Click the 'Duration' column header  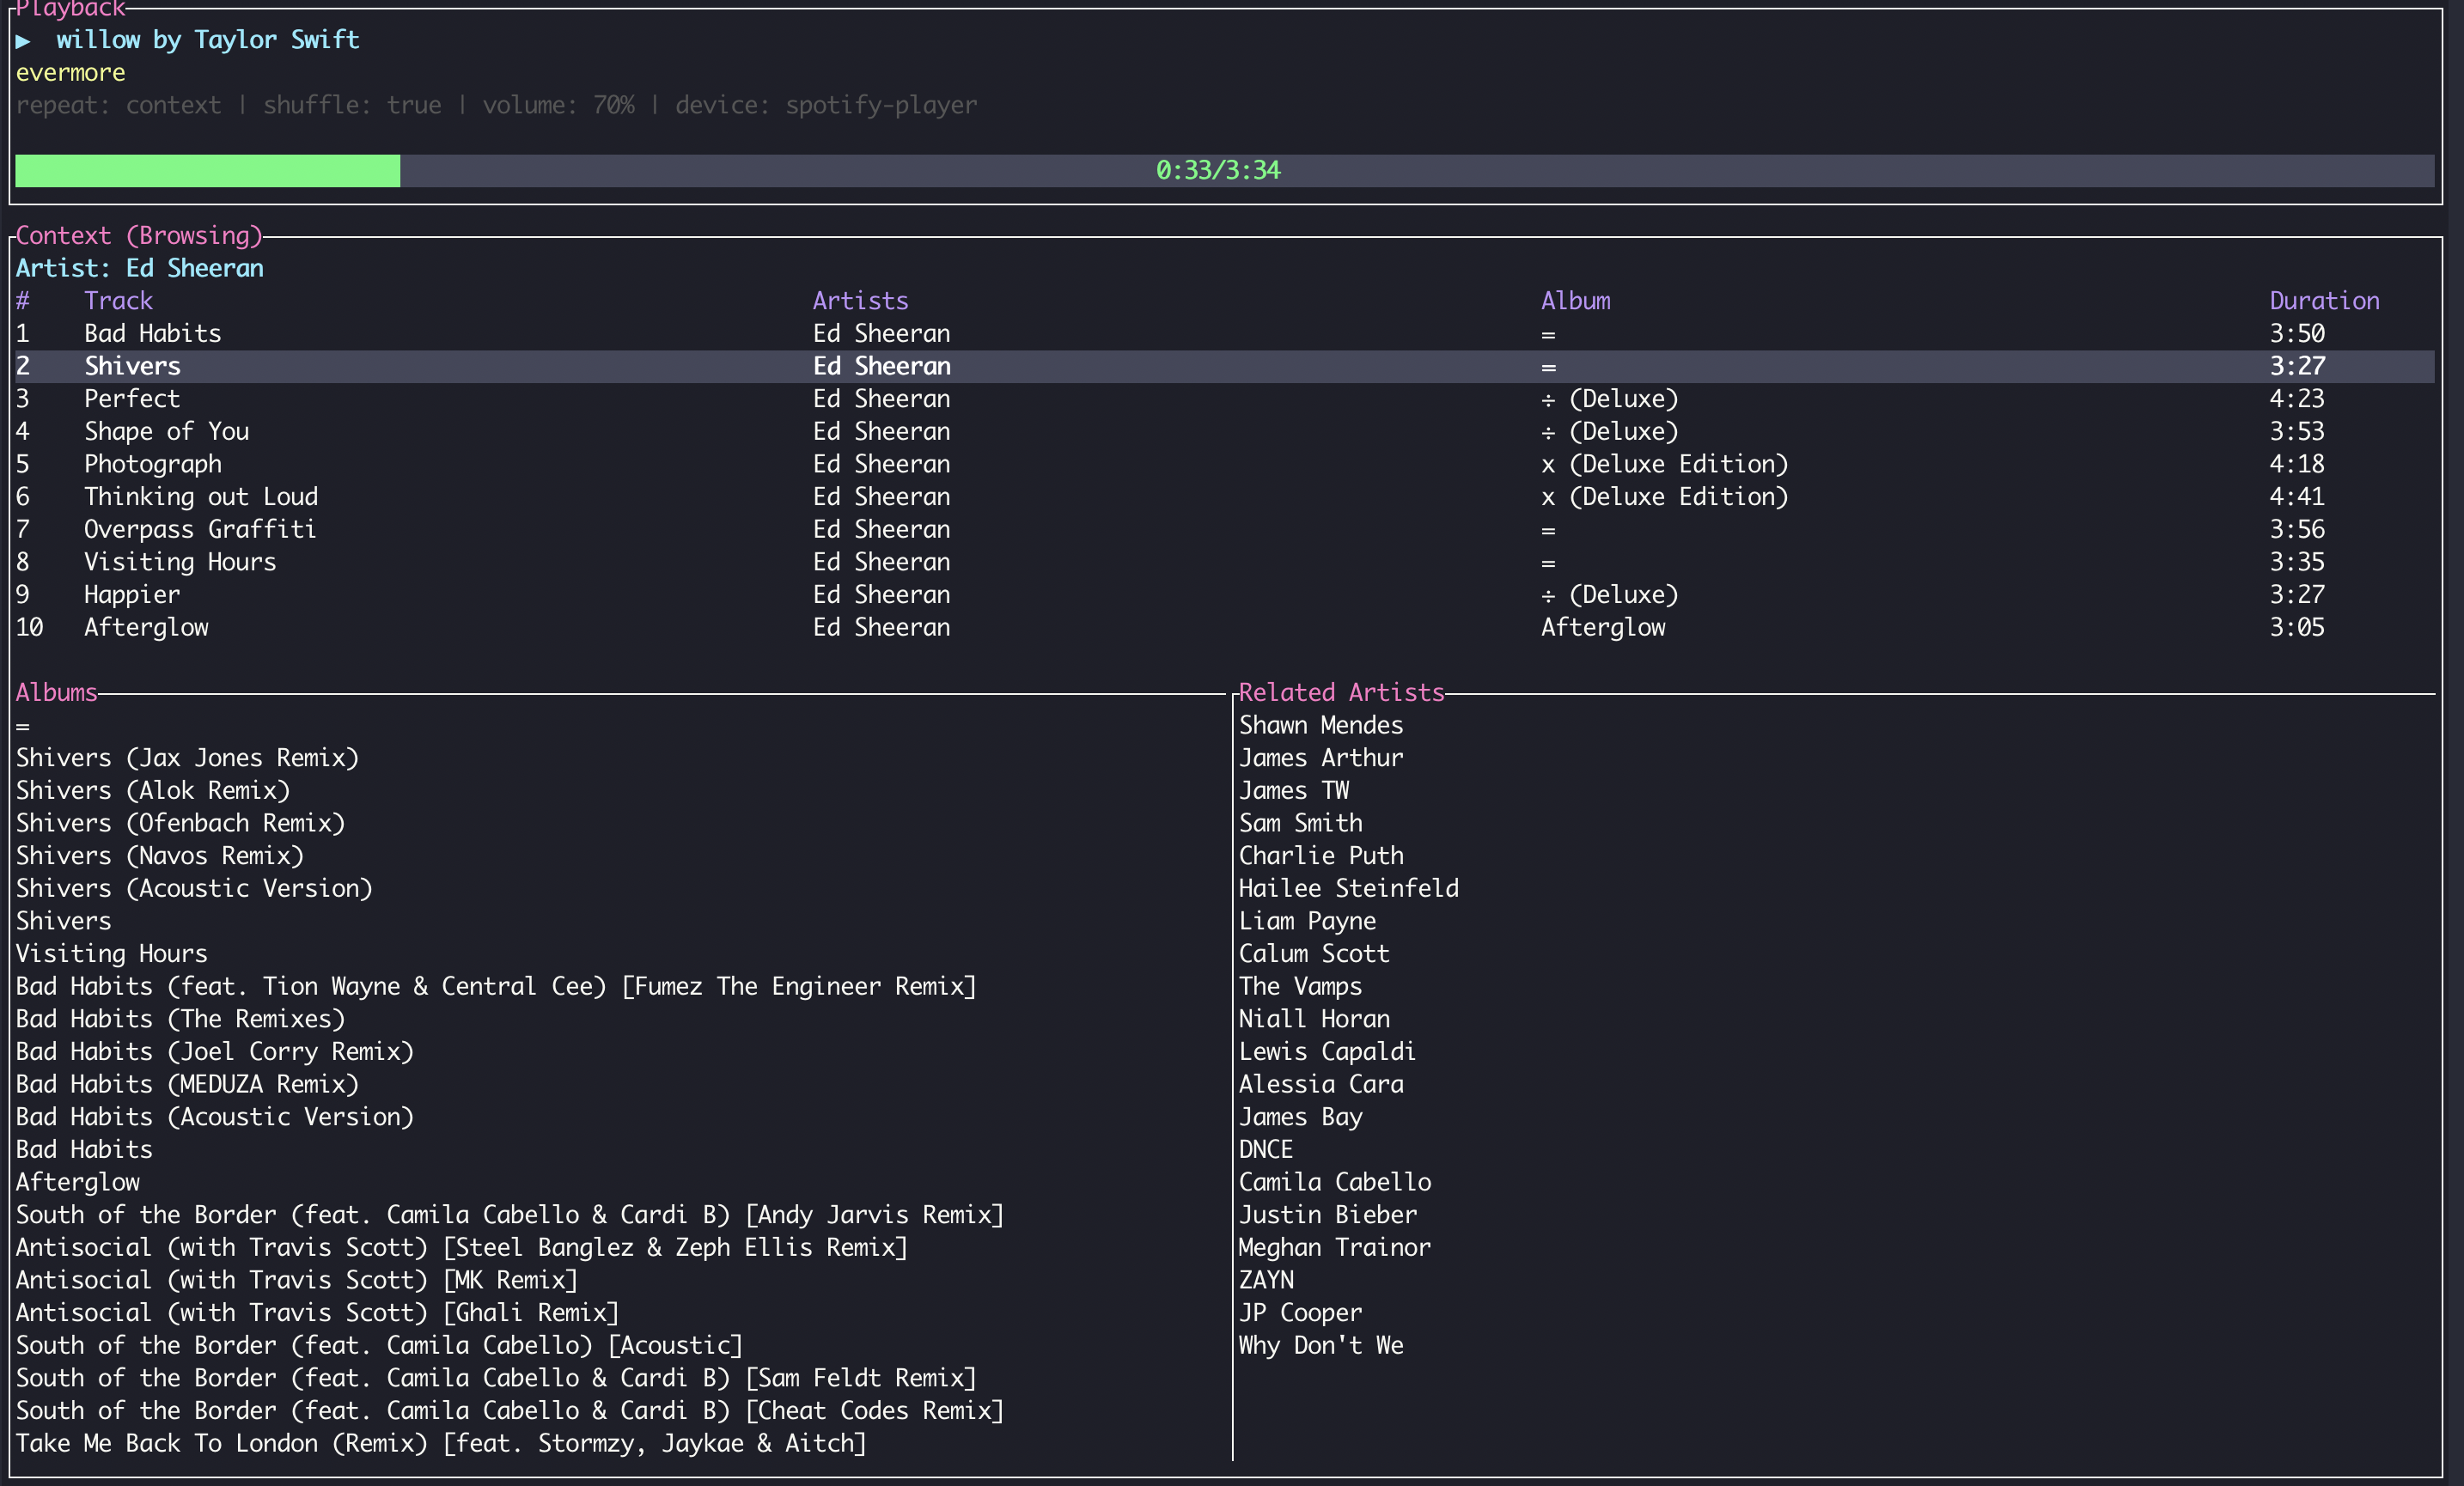coord(2324,301)
